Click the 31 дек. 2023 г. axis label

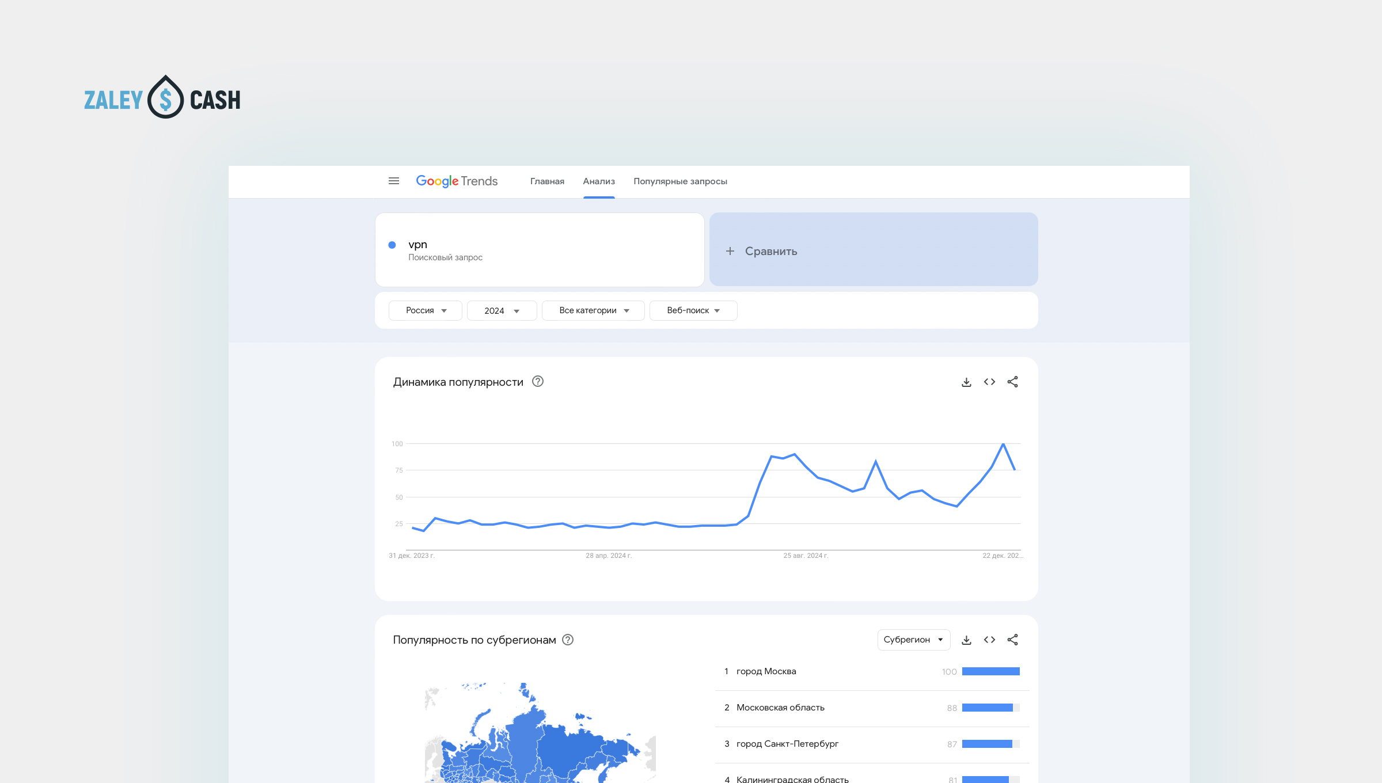click(412, 556)
